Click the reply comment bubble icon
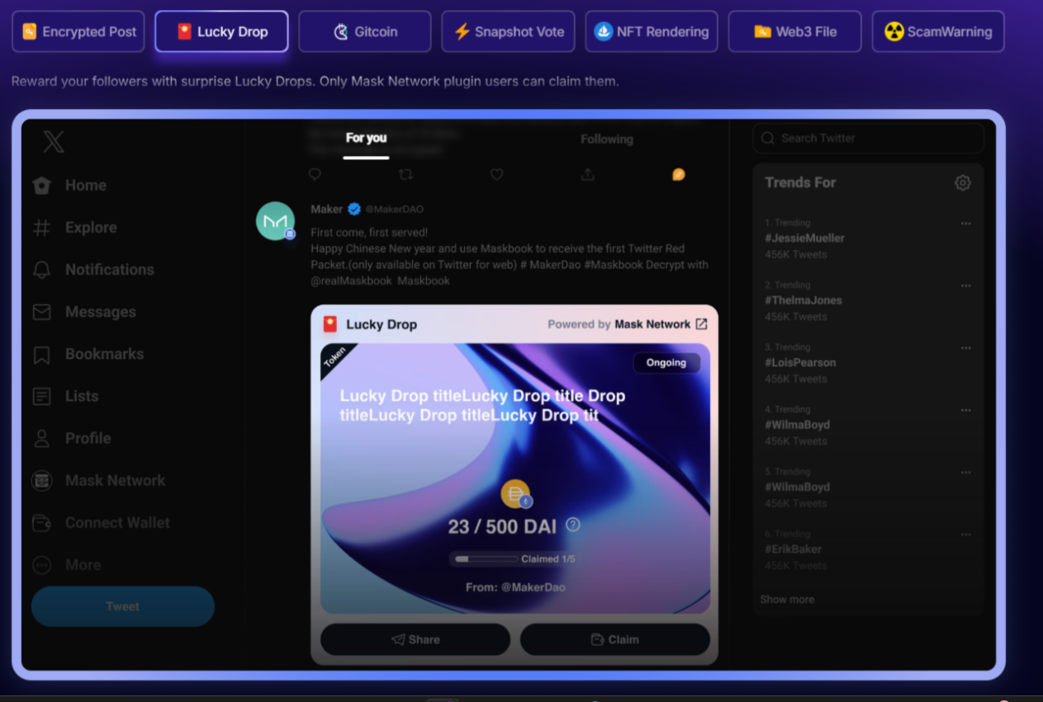1043x702 pixels. tap(315, 174)
